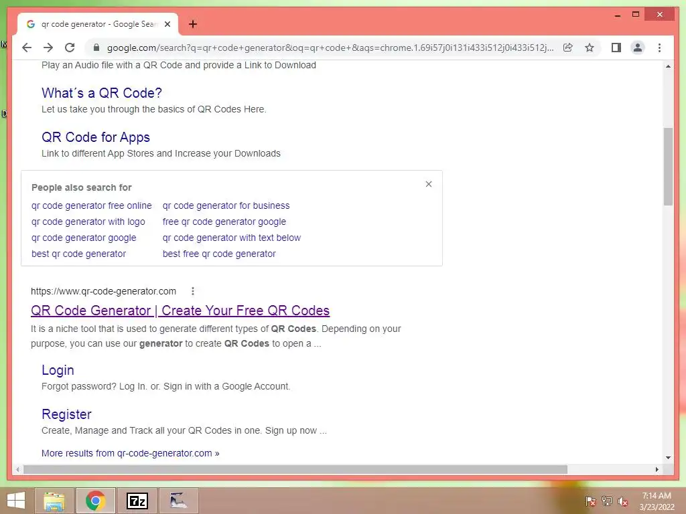Search free qr code generator google
686x514 pixels.
pos(224,222)
